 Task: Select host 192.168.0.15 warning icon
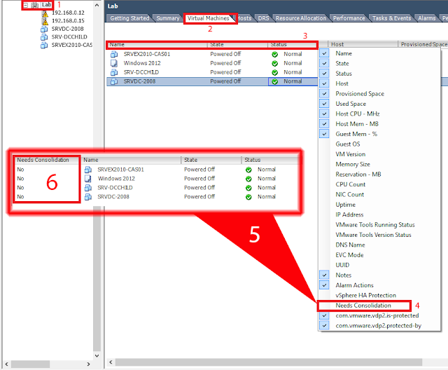click(45, 21)
